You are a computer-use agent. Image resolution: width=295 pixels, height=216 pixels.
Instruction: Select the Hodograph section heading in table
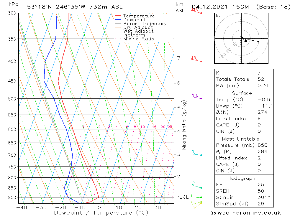(x=242, y=178)
